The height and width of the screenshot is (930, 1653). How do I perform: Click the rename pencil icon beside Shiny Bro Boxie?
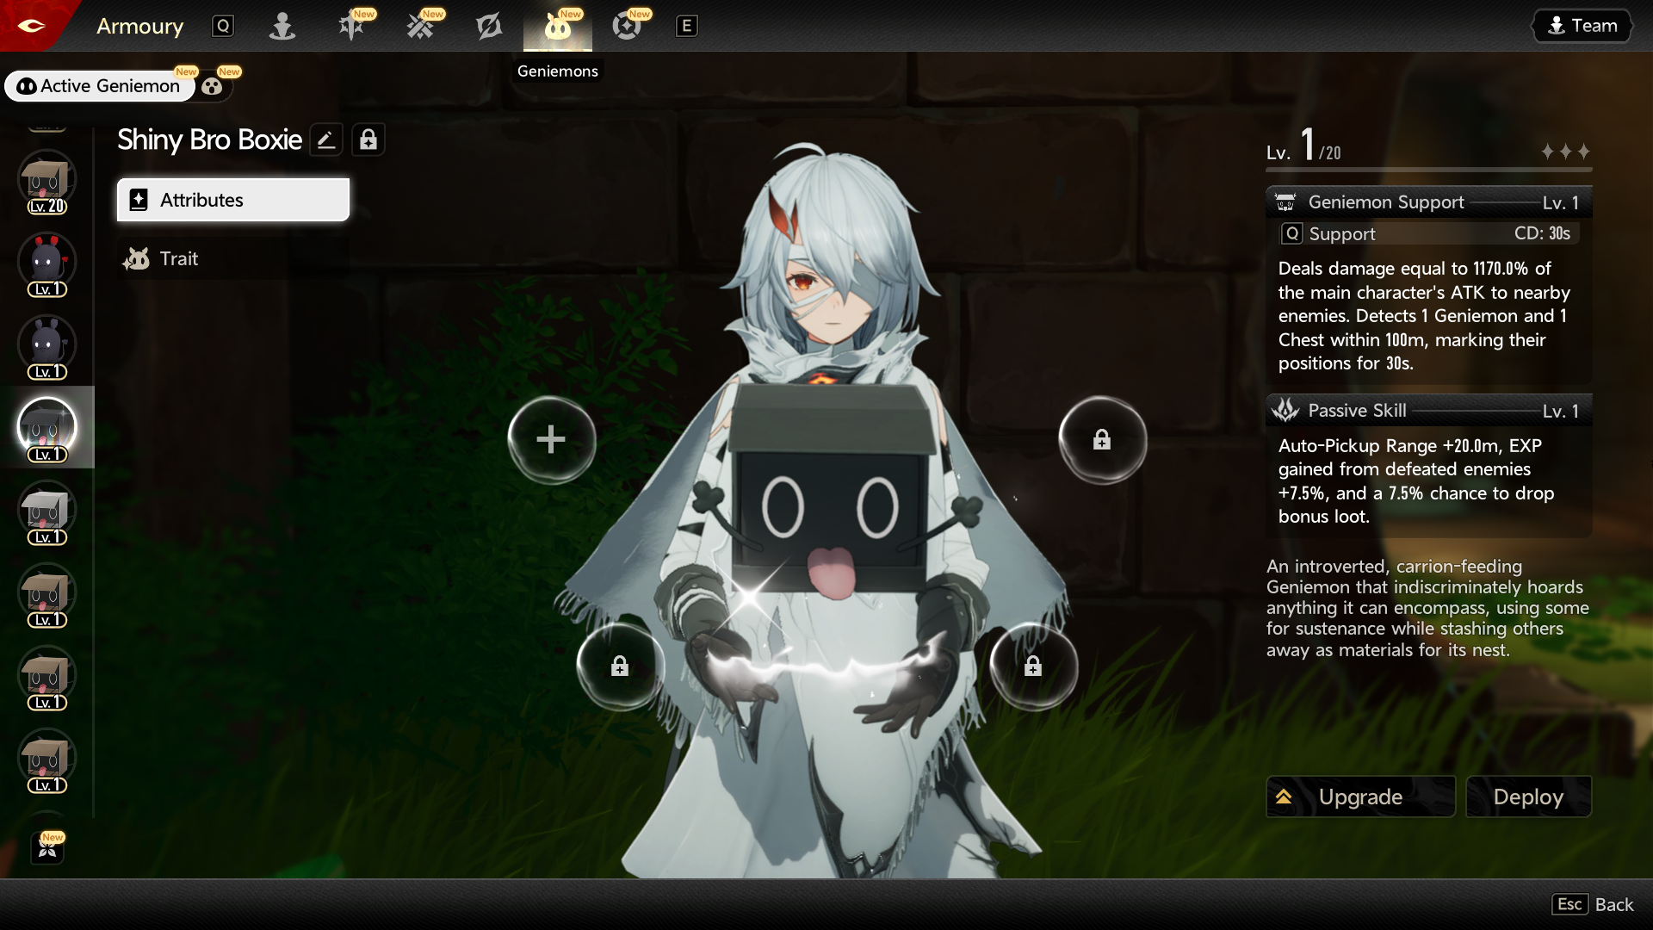(326, 139)
